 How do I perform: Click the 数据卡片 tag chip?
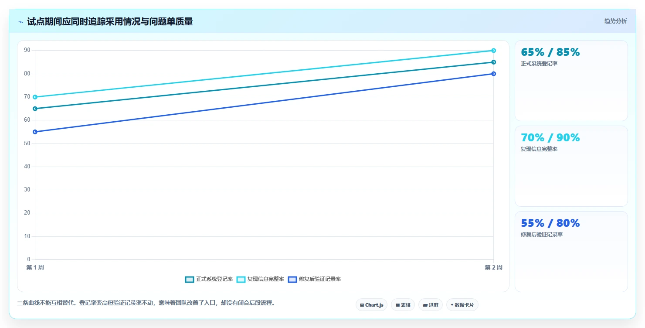tap(462, 305)
